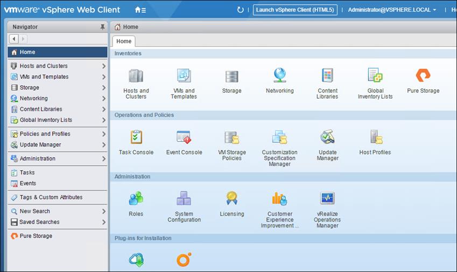Click the orange ring plug-in icon

[x=184, y=260]
